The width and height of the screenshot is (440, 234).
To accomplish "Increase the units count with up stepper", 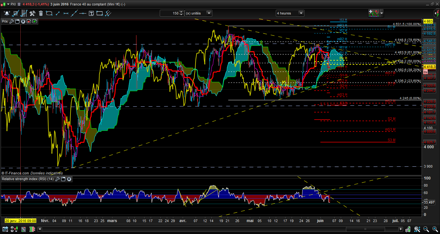I will pos(181,12).
